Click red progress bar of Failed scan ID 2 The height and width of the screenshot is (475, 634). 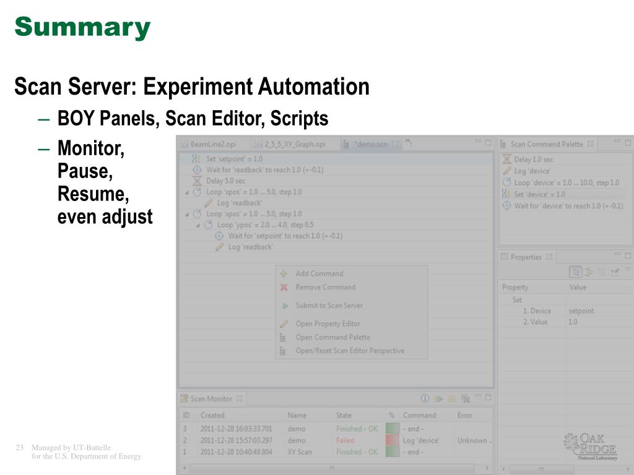(392, 440)
